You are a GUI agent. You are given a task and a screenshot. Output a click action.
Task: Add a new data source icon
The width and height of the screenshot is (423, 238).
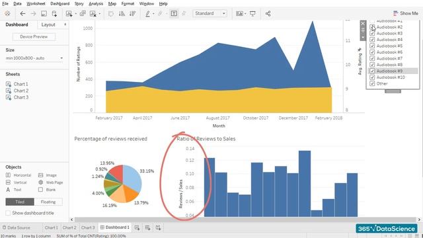(54, 13)
